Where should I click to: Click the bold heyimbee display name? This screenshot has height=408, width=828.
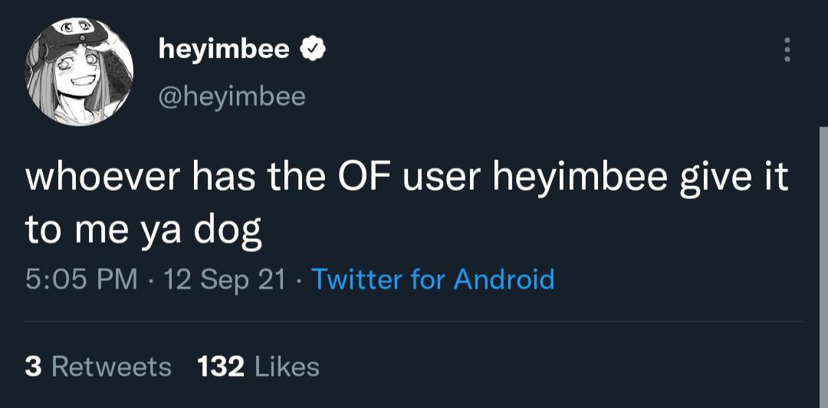click(x=224, y=50)
